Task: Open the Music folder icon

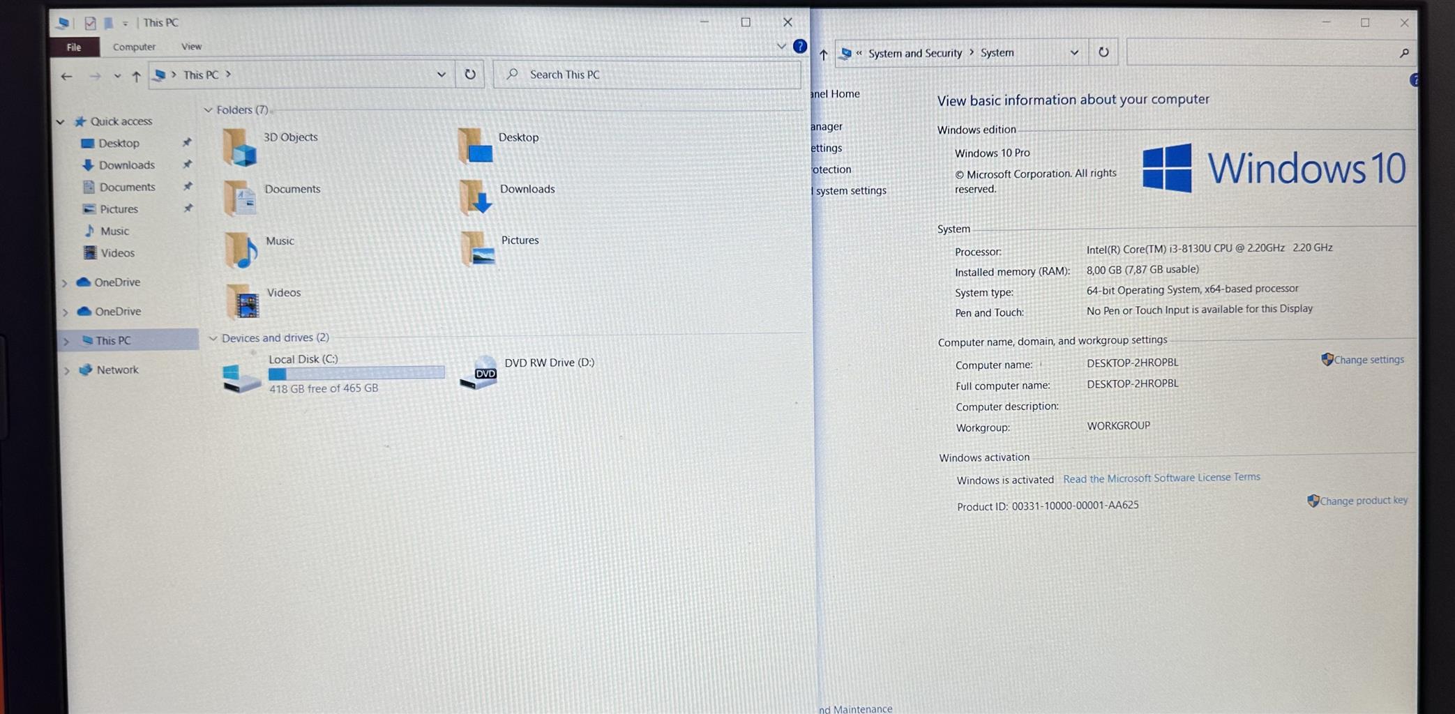Action: pyautogui.click(x=241, y=250)
